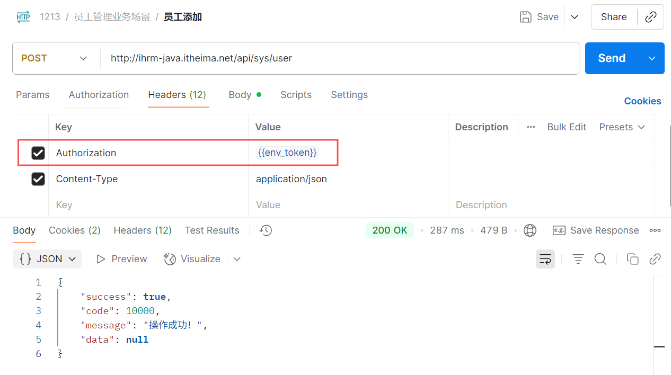Open the Settings tab
Screen dimensions: 671x375
point(349,95)
